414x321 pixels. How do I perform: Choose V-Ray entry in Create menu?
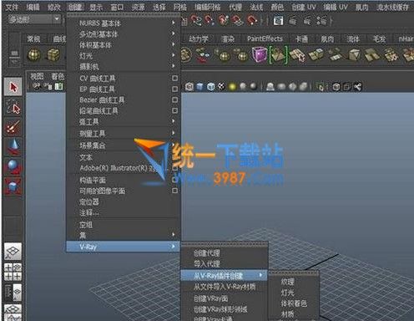(x=124, y=247)
